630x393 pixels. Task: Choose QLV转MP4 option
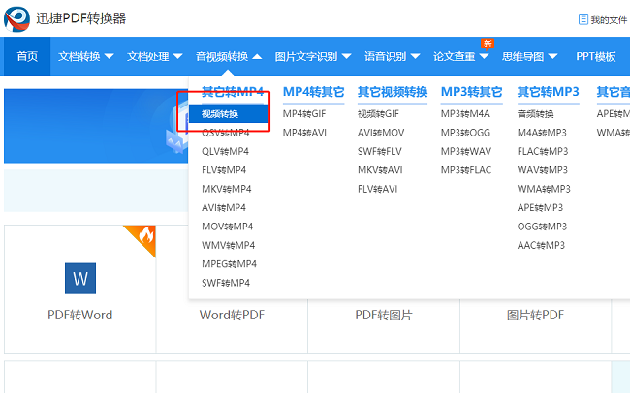(226, 151)
